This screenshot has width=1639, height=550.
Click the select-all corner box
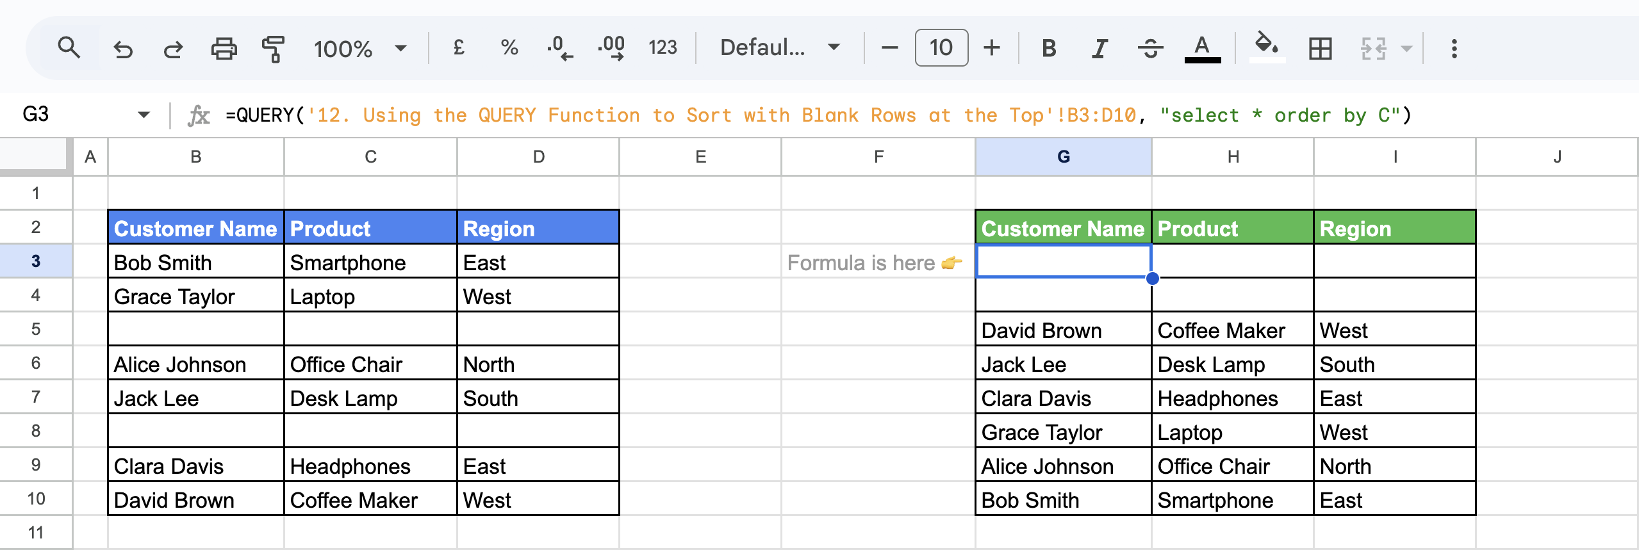(34, 155)
